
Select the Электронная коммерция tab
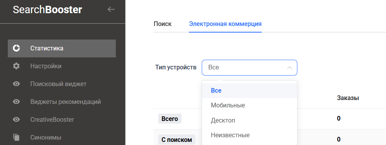point(225,24)
